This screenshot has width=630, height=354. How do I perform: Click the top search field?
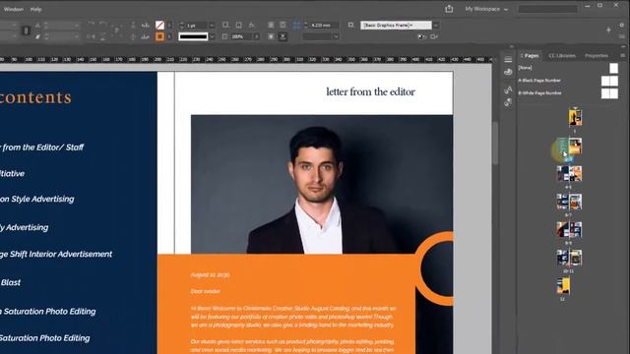547,9
